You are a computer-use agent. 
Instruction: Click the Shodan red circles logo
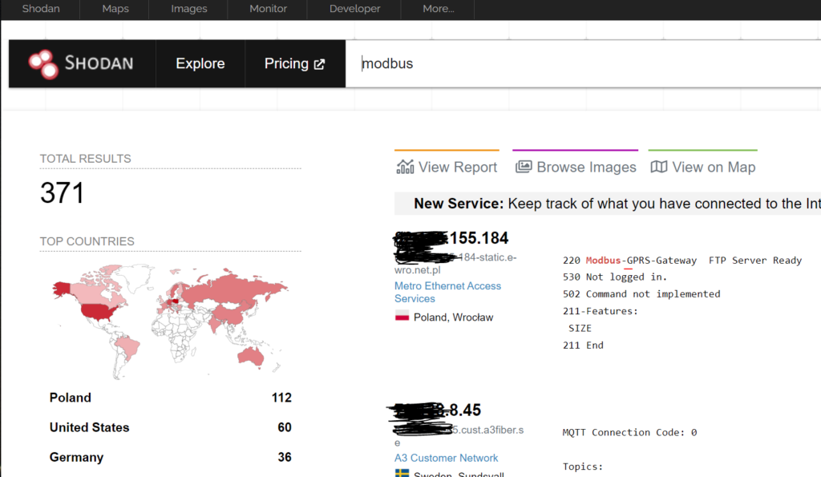point(43,64)
